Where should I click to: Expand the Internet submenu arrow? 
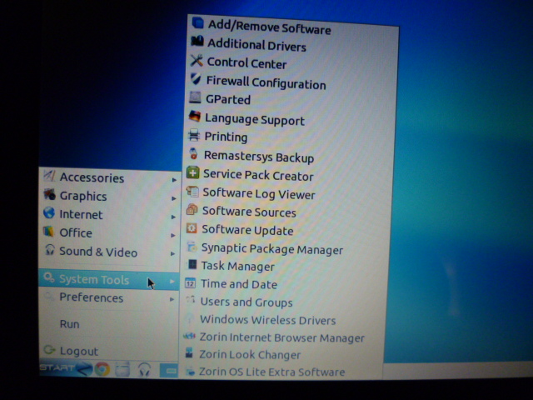173,217
